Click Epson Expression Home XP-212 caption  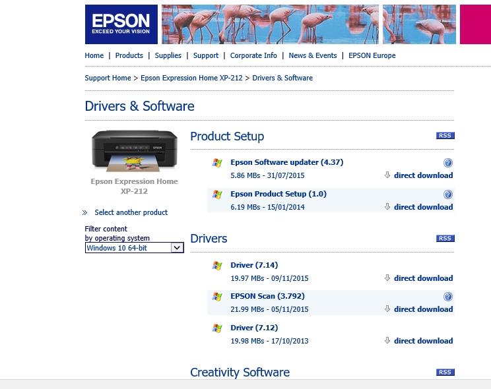[x=135, y=186]
